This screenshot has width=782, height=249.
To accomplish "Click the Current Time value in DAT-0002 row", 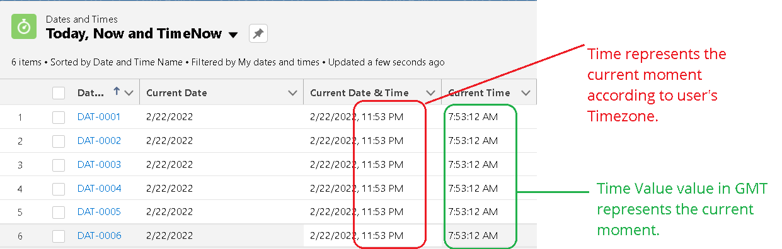I will [473, 141].
